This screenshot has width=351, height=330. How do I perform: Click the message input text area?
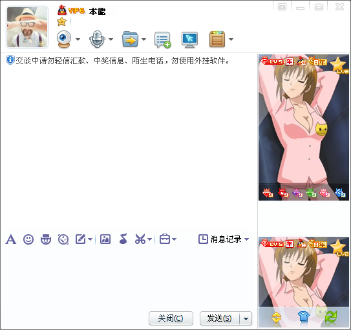(129, 278)
